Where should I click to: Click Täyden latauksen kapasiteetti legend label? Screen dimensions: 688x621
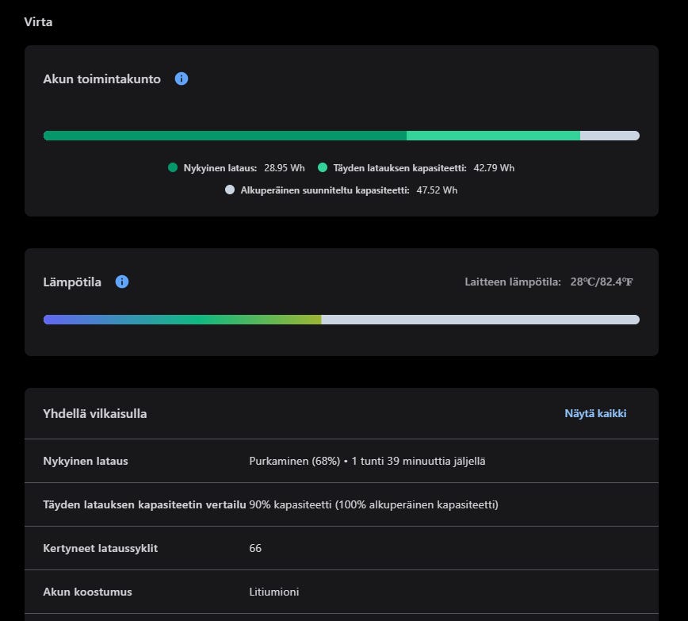[399, 168]
